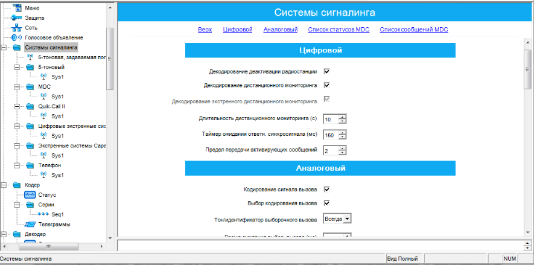Open Список статусов MDC link
This screenshot has width=534, height=265.
click(339, 30)
